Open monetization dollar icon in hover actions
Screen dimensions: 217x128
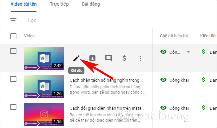tap(125, 58)
